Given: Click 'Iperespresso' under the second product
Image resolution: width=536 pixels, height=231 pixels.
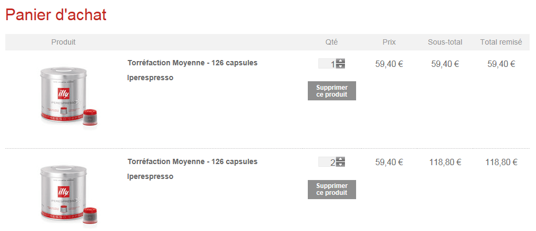Looking at the screenshot, I should 150,176.
